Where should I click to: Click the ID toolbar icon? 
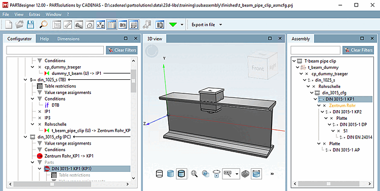[160, 25]
